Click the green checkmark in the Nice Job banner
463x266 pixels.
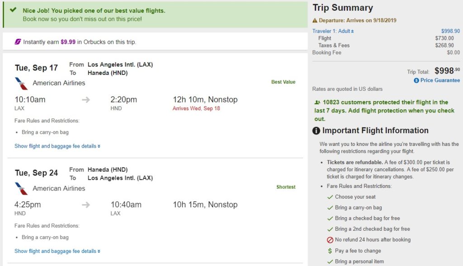13,10
